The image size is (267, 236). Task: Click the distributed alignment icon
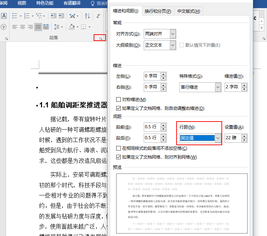[46, 27]
